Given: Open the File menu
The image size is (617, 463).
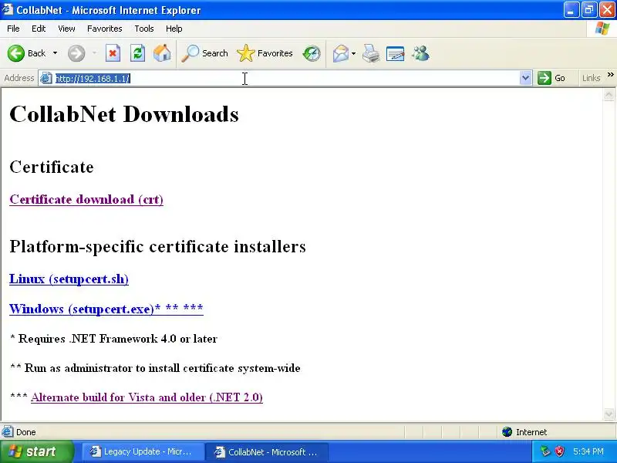Looking at the screenshot, I should point(13,29).
